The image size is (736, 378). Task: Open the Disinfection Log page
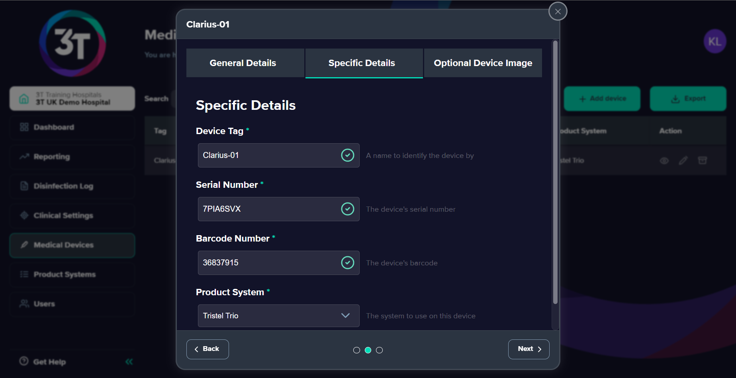click(x=72, y=186)
